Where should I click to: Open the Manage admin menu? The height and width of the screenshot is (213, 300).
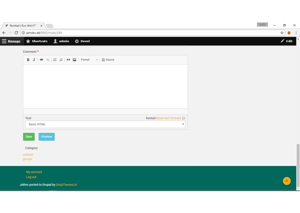pos(11,41)
